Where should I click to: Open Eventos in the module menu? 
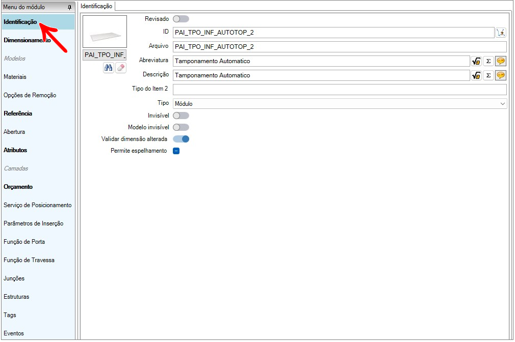(38, 333)
